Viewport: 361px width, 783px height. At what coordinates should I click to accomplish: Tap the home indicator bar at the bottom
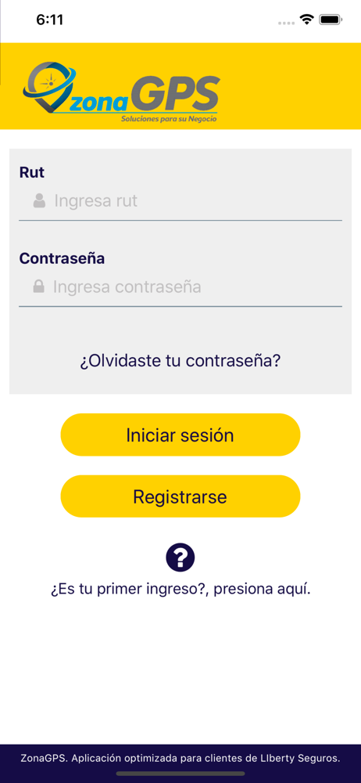coord(180,774)
